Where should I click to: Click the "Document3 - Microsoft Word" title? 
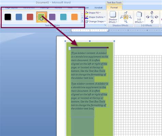53,2
